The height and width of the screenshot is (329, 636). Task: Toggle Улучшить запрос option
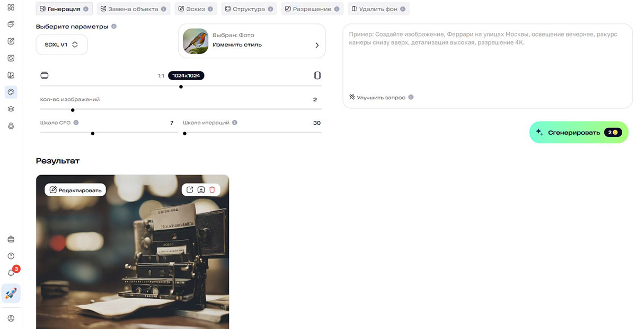pyautogui.click(x=377, y=98)
